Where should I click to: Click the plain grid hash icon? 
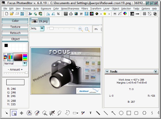click(144, 14)
